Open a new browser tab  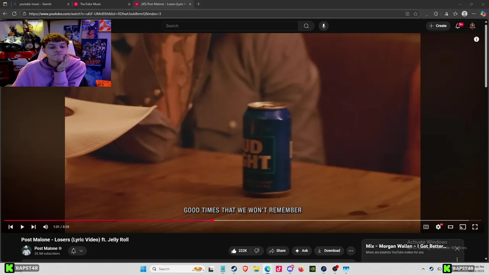[x=198, y=4]
